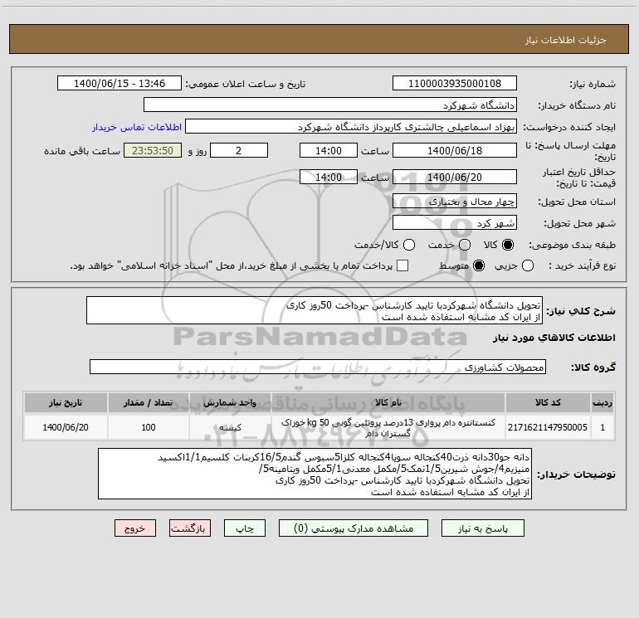
Task: Click the اطلاعات کالاهای مورد نیاز heading
Action: click(554, 338)
